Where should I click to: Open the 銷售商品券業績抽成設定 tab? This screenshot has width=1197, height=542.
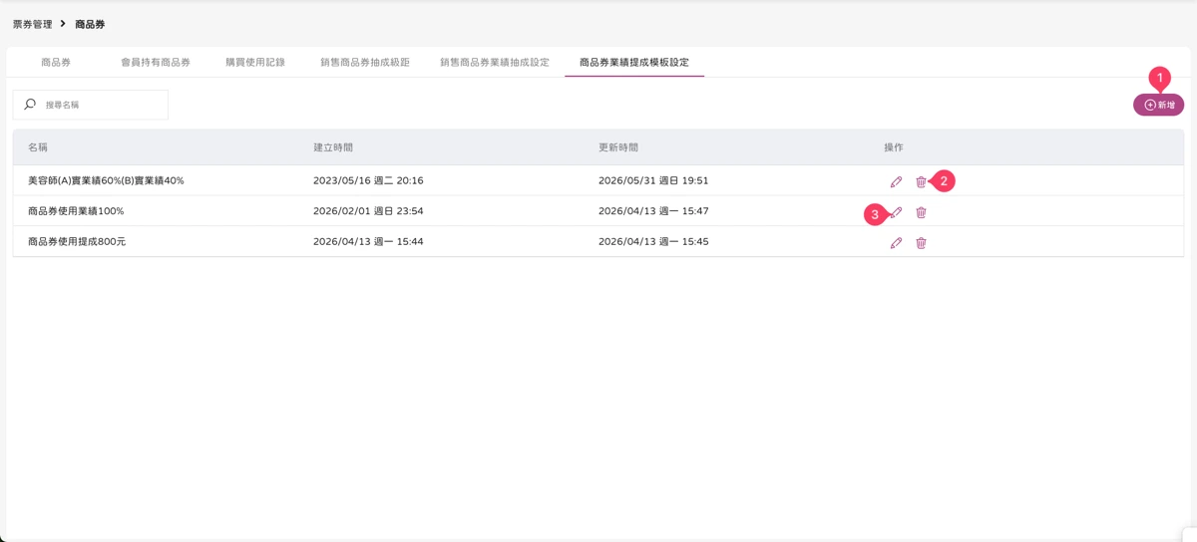pyautogui.click(x=495, y=62)
